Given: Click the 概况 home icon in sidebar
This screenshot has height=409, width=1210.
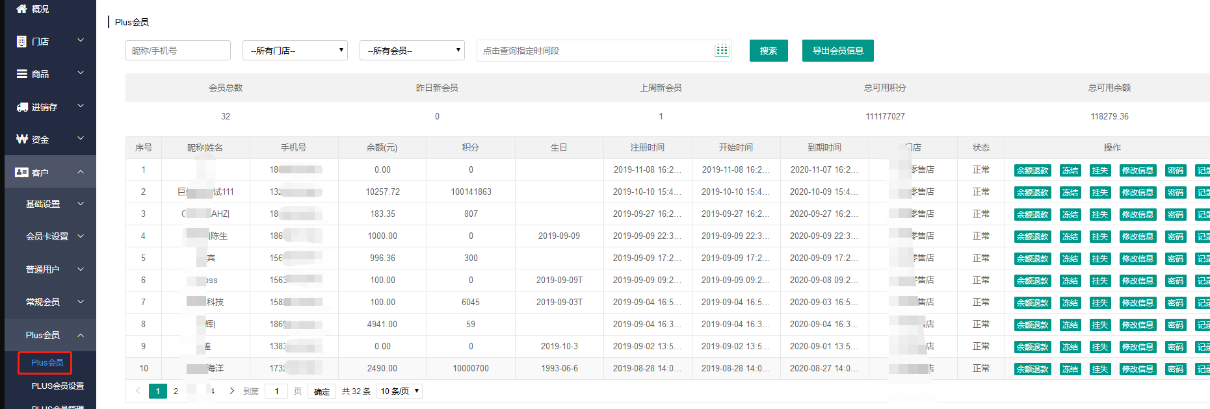Looking at the screenshot, I should (x=21, y=9).
